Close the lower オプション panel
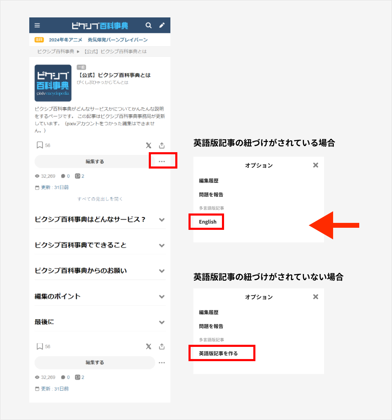This screenshot has width=392, height=420. point(316,297)
